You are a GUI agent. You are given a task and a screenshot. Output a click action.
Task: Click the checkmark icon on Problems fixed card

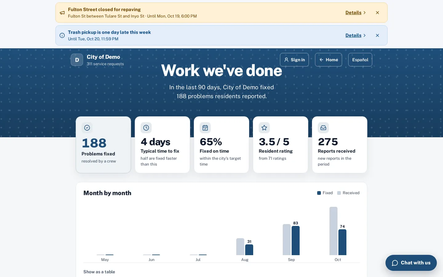(x=87, y=128)
